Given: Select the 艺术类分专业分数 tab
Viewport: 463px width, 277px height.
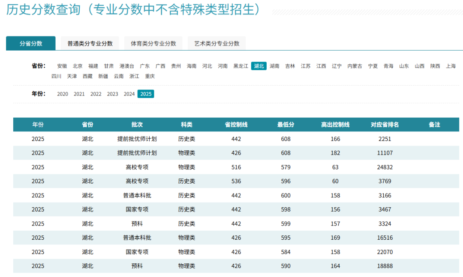Looking at the screenshot, I should coord(217,43).
